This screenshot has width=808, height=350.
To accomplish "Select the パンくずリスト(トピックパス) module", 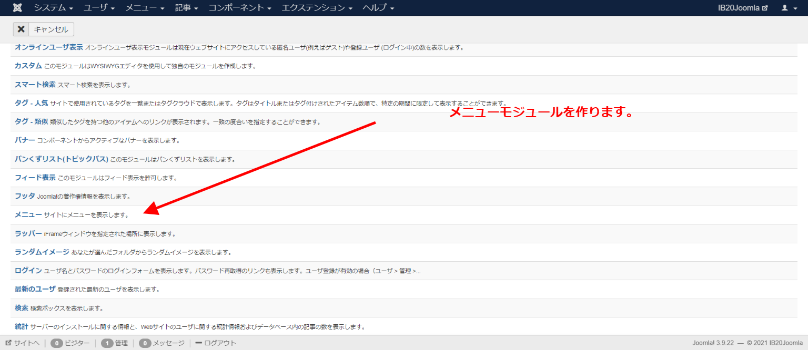I will coord(62,159).
